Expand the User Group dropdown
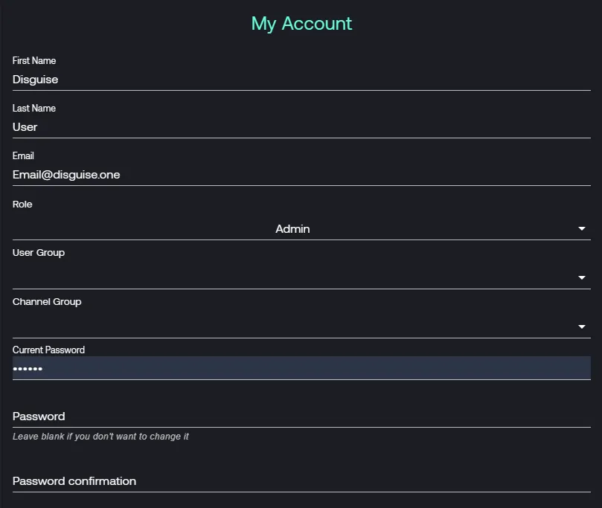This screenshot has width=602, height=508. coord(298,277)
